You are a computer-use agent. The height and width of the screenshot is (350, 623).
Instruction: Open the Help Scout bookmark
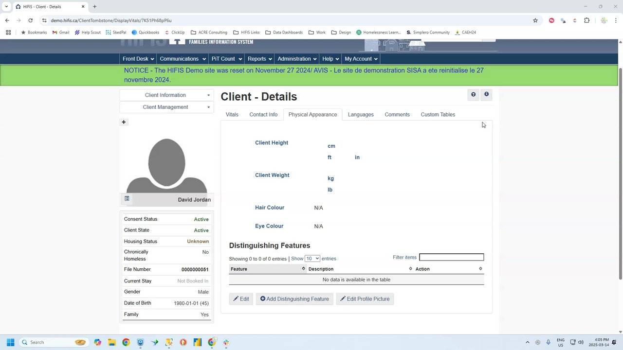click(x=88, y=33)
